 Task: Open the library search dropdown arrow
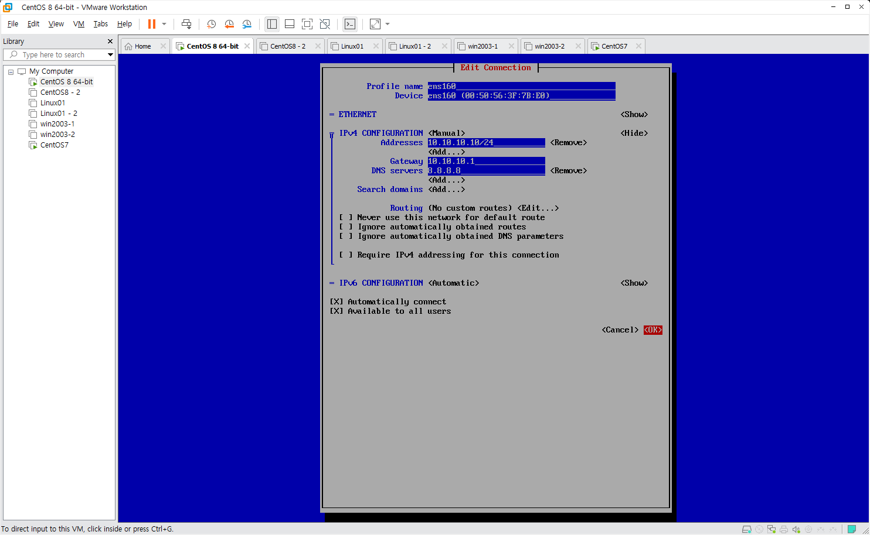pyautogui.click(x=110, y=54)
